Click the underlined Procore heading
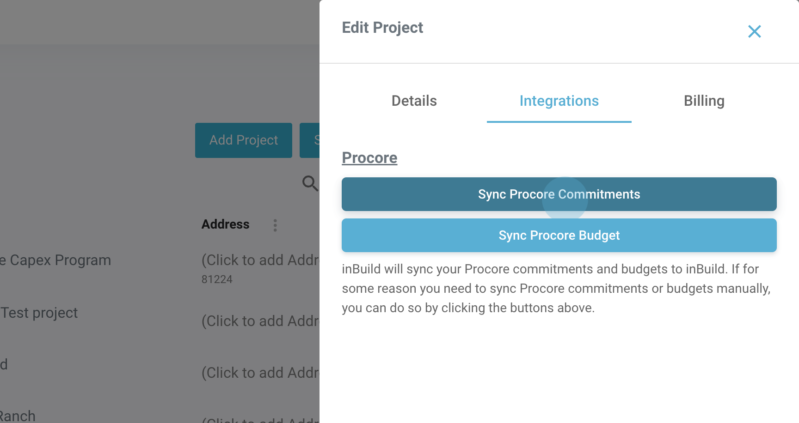Screen dimensions: 799x423 point(369,158)
